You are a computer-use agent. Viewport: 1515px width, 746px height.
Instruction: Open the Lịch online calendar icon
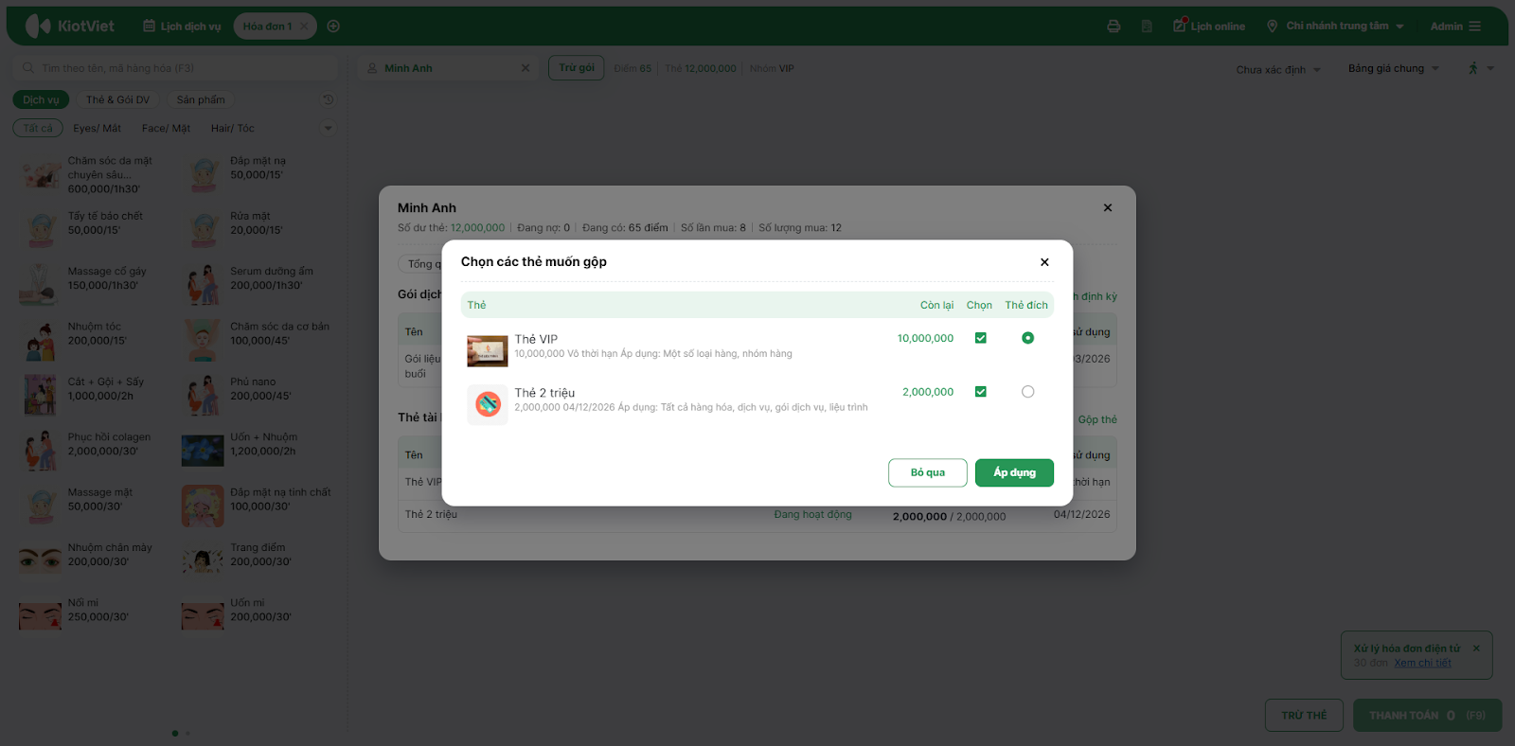point(1180,26)
